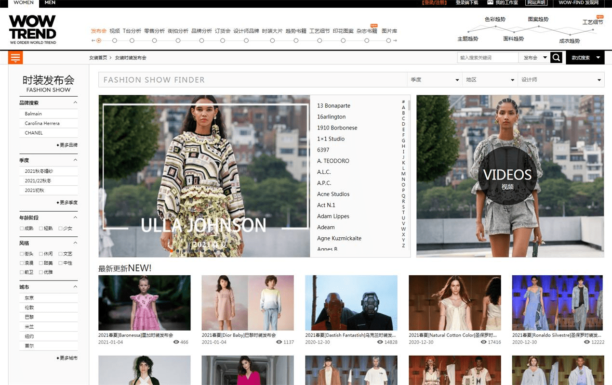
Task: Click the designer list scrollbar
Action: point(409,105)
